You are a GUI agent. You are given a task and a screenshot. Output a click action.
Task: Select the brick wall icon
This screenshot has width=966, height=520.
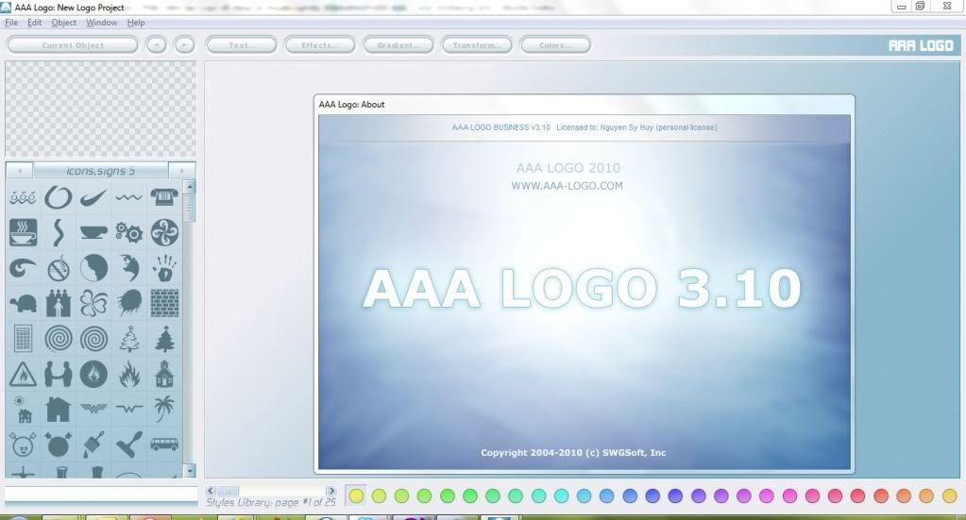[164, 303]
